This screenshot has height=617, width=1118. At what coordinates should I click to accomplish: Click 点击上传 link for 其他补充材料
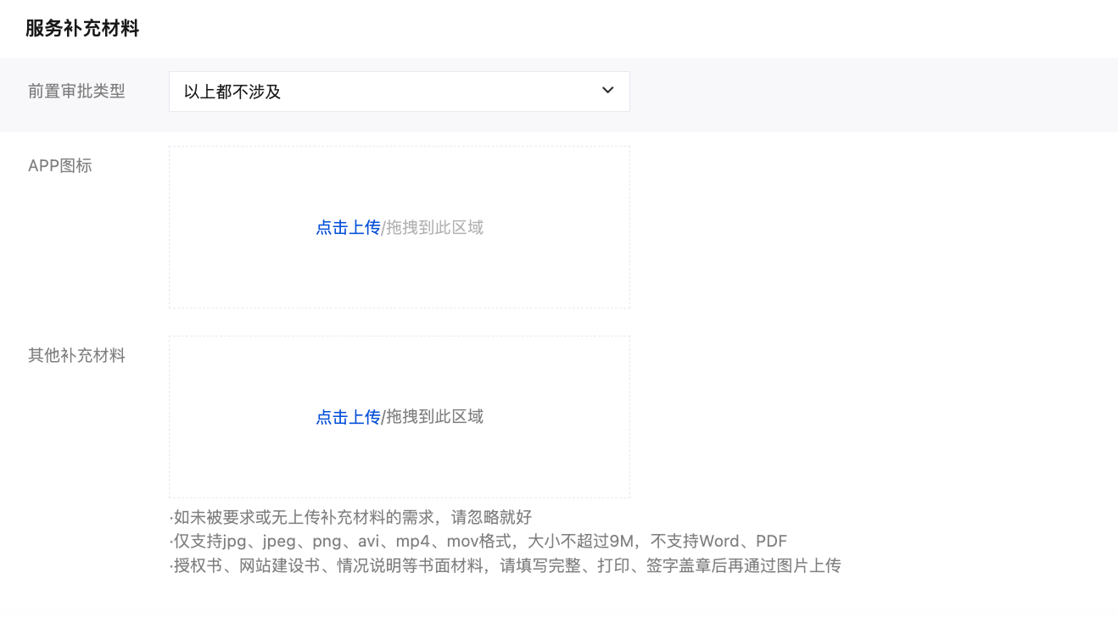(348, 417)
